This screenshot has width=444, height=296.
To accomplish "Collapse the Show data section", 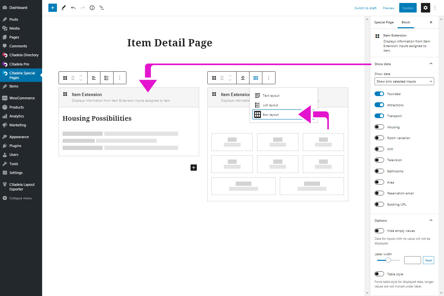I will coord(431,64).
